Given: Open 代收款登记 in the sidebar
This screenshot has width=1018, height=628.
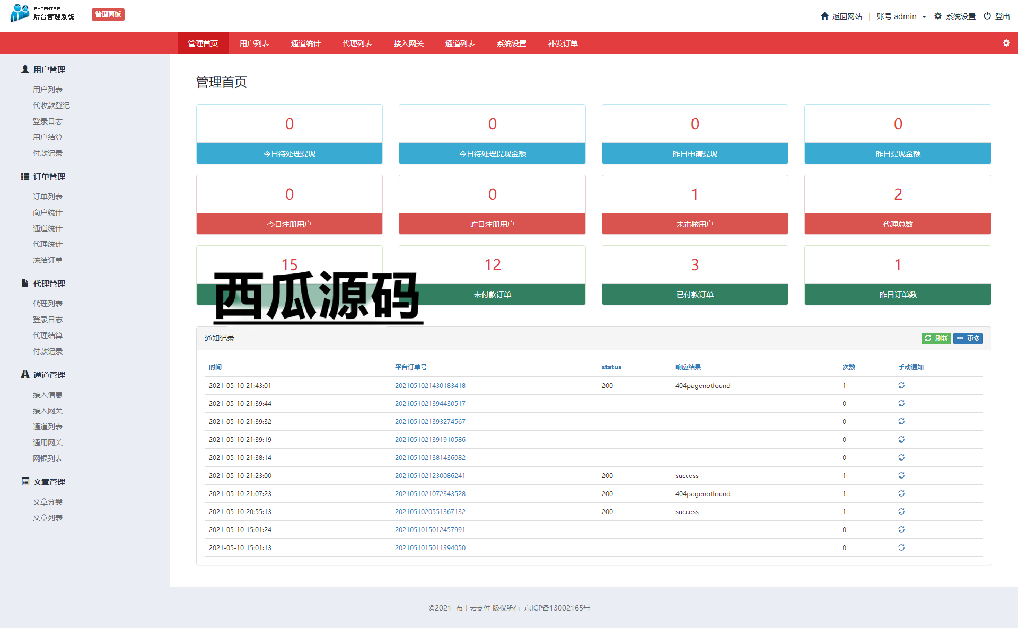Looking at the screenshot, I should click(51, 105).
